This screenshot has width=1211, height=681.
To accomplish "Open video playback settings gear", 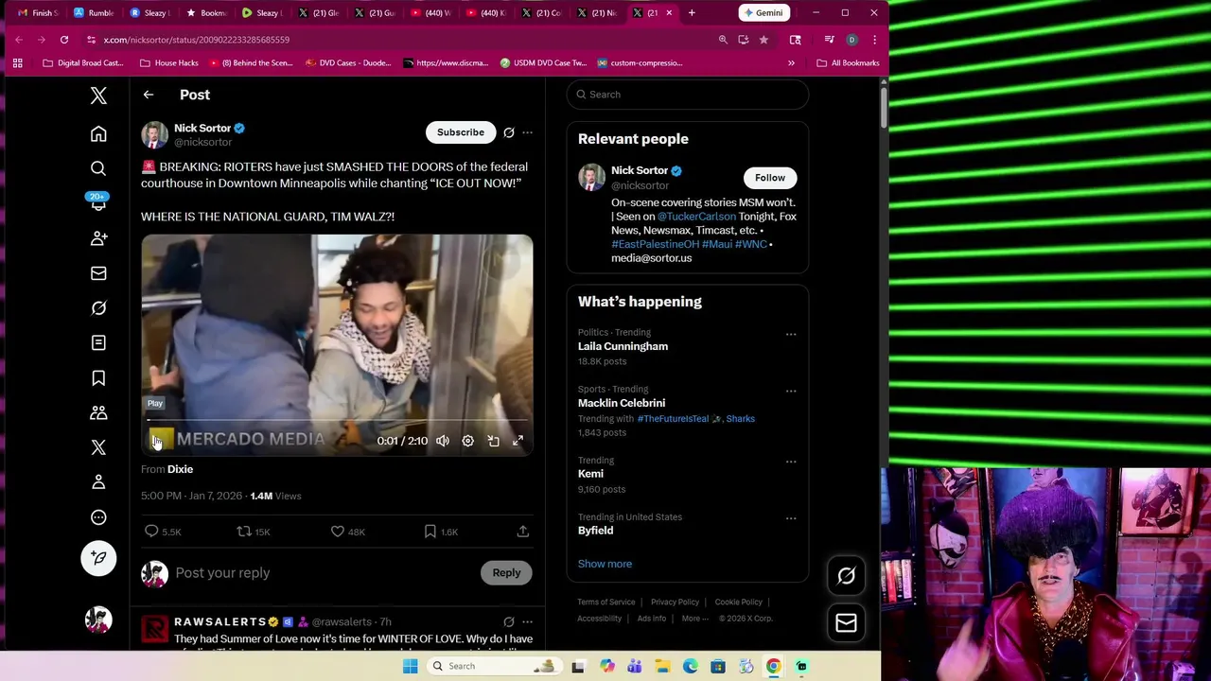I will [x=467, y=441].
